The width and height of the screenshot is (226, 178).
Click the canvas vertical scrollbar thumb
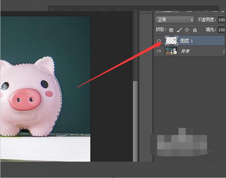tap(135, 121)
